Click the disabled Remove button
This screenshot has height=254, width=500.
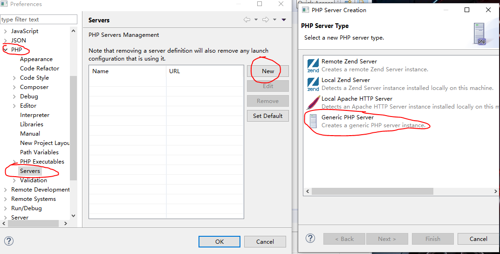pyautogui.click(x=268, y=101)
